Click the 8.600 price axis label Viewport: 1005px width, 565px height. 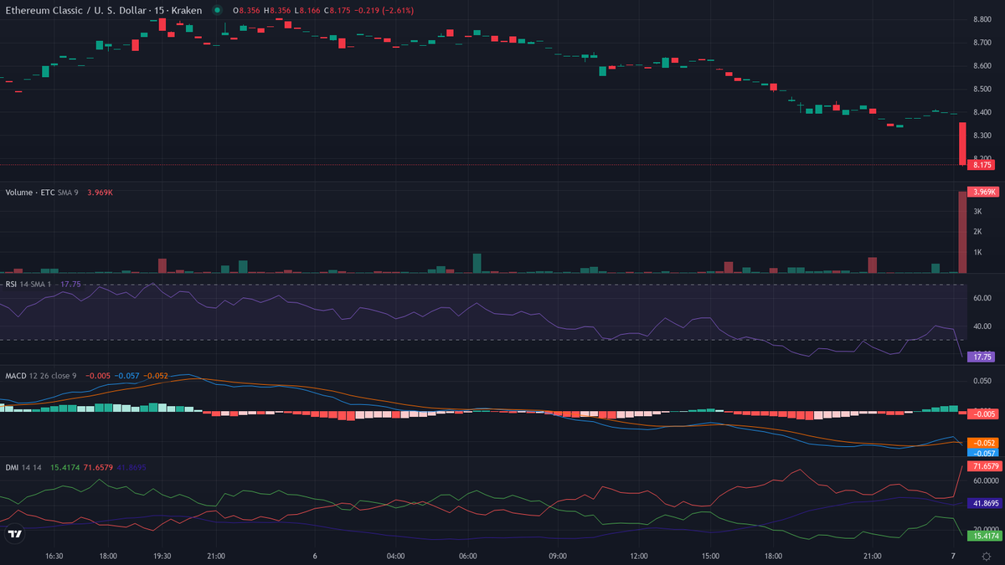[x=982, y=66]
